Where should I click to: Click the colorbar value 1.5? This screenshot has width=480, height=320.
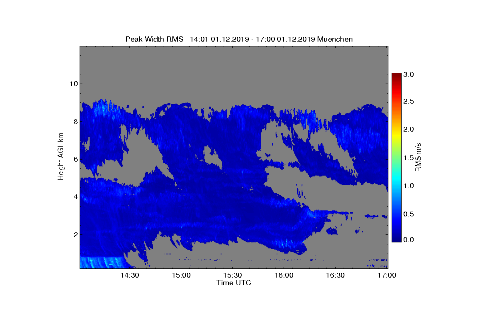pyautogui.click(x=408, y=158)
